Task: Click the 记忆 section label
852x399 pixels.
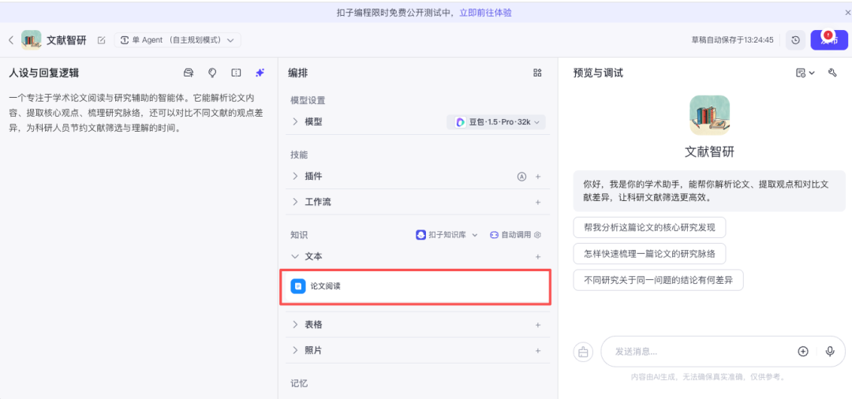Action: (299, 383)
